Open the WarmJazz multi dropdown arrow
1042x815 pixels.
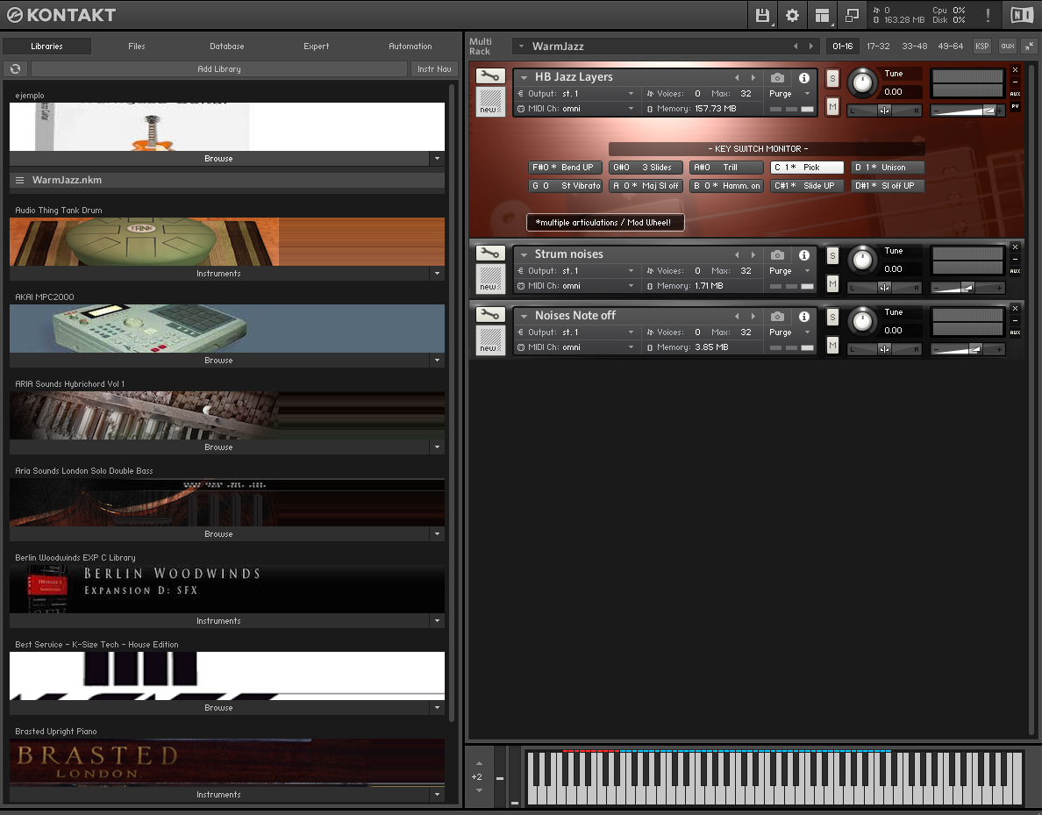[521, 46]
